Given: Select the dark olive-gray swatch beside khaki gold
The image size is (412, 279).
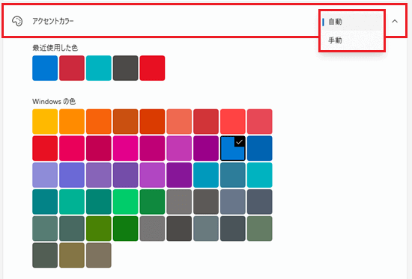Looking at the screenshot, I should click(45, 255).
